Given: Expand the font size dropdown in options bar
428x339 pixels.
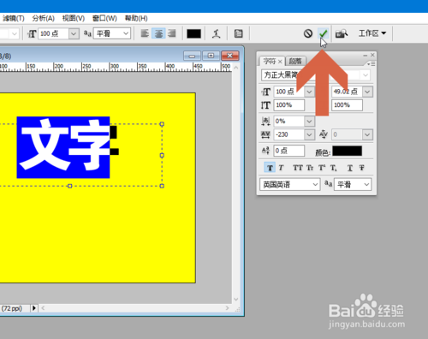Looking at the screenshot, I should point(74,33).
